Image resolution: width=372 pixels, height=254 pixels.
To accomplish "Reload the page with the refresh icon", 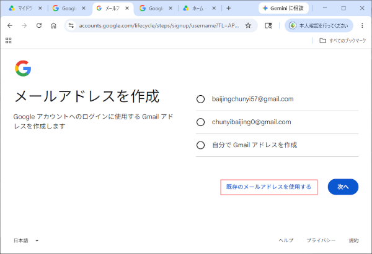I will [x=39, y=25].
